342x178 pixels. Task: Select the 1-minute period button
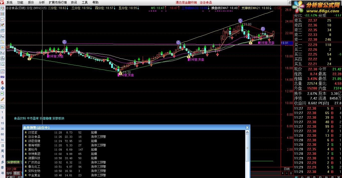point(3,112)
